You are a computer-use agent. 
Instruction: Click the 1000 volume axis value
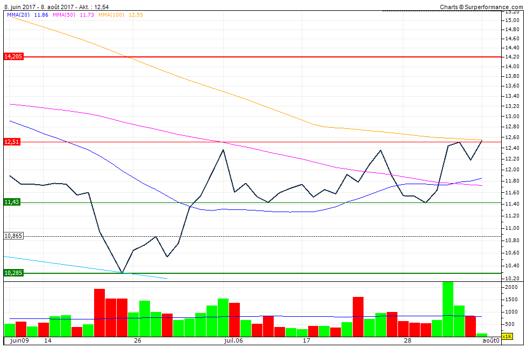coord(511,312)
